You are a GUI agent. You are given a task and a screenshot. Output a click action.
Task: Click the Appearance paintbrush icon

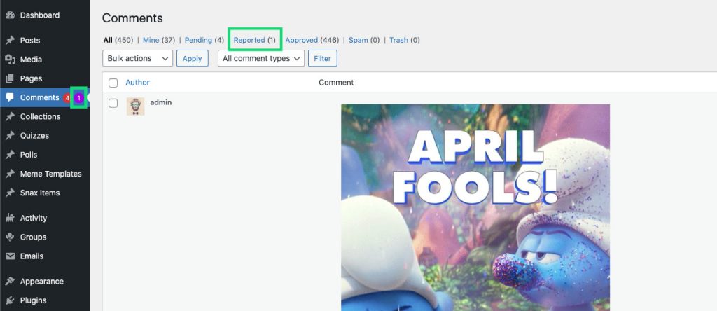(10, 282)
